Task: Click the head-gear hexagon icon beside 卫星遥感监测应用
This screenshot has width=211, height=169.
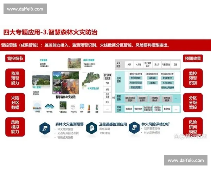Action: (91, 128)
